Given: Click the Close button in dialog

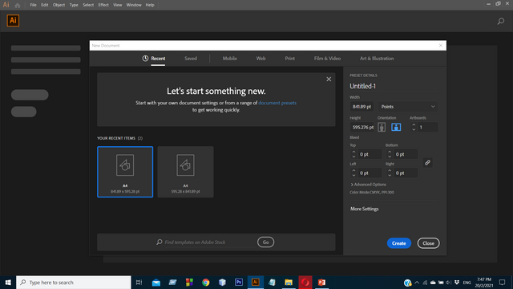Looking at the screenshot, I should click(428, 243).
